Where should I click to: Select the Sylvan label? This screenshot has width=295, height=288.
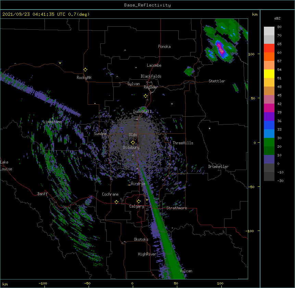[x=133, y=84]
